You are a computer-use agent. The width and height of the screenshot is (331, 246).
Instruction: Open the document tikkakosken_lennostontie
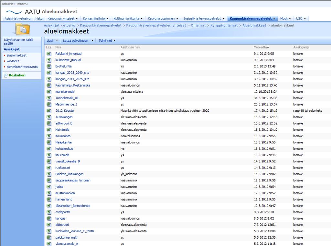pyautogui.click(x=73, y=206)
